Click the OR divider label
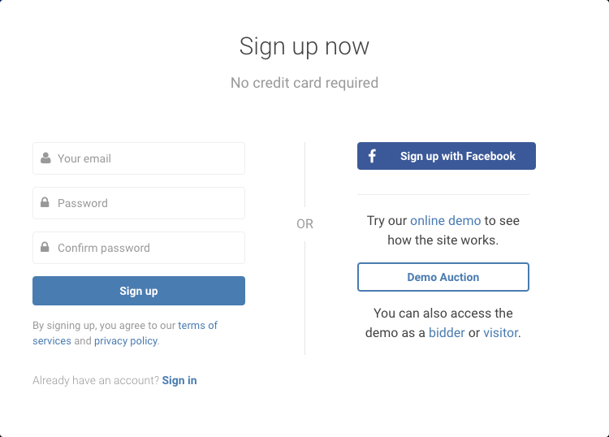The height and width of the screenshot is (437, 609). (x=304, y=224)
